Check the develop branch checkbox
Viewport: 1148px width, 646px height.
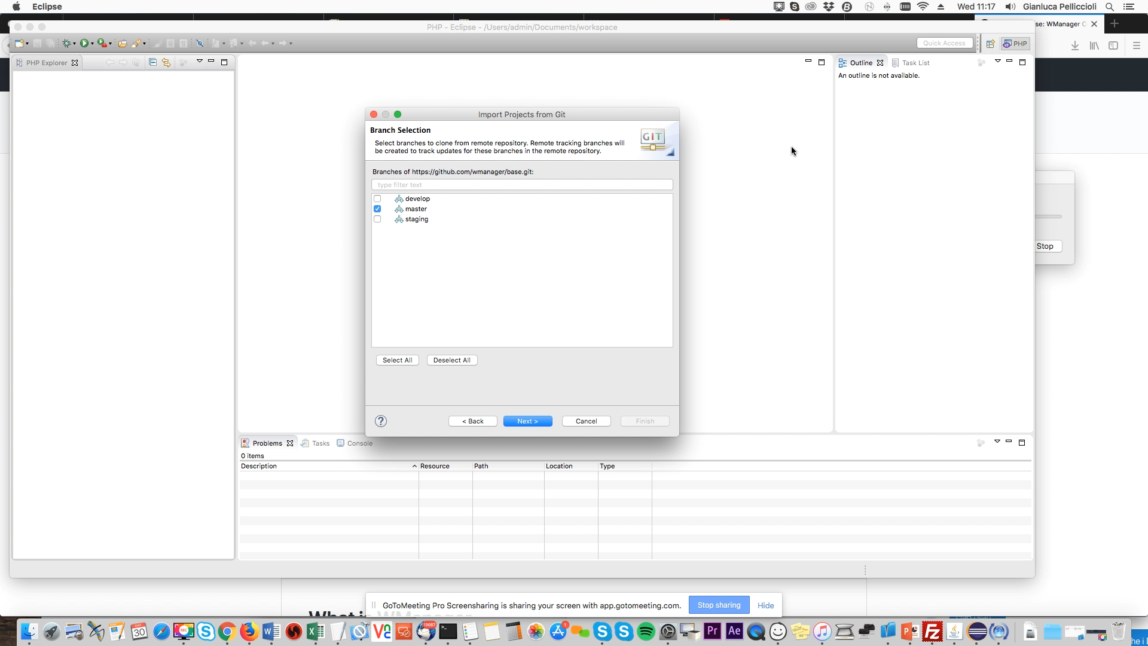[377, 199]
